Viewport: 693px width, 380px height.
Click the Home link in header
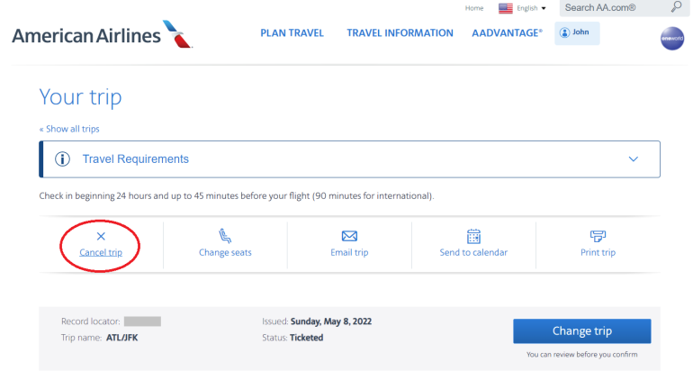click(x=474, y=8)
